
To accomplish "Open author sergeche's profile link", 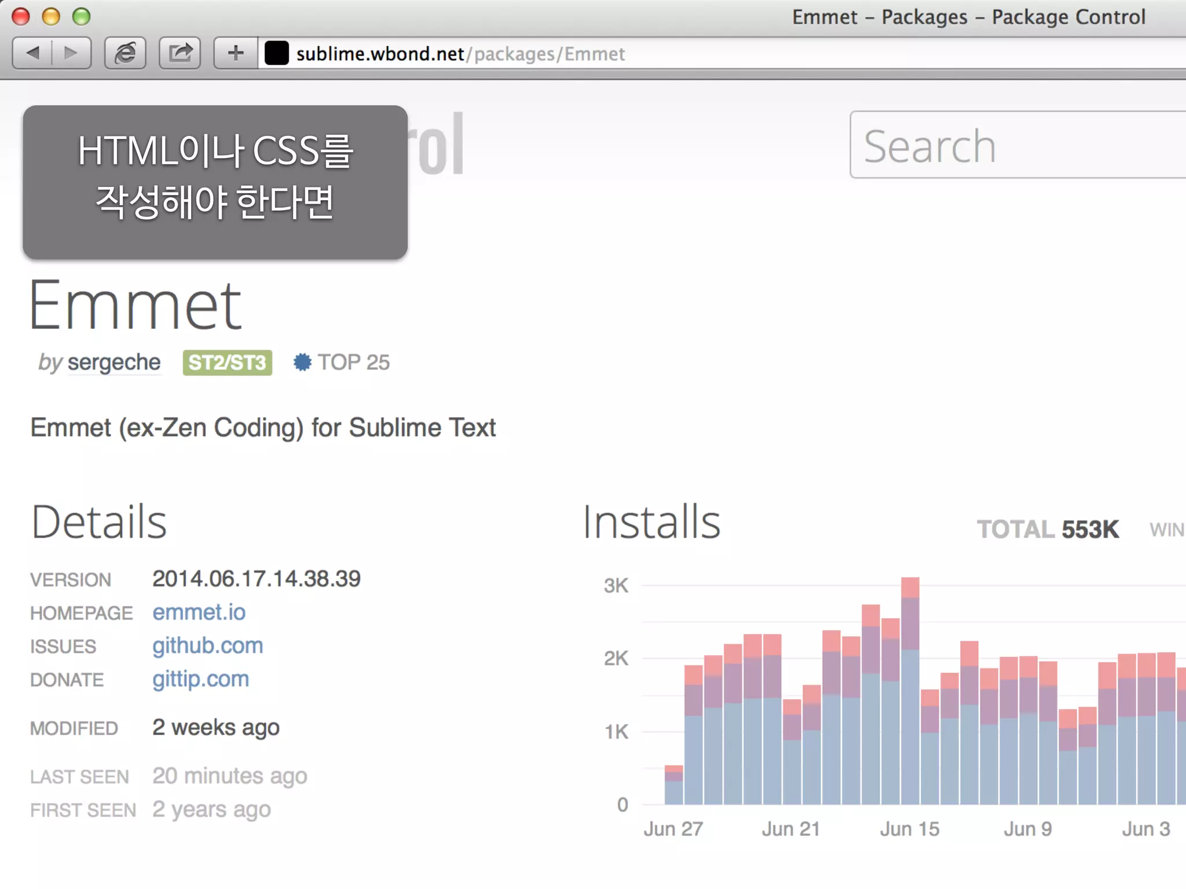I will pos(114,362).
